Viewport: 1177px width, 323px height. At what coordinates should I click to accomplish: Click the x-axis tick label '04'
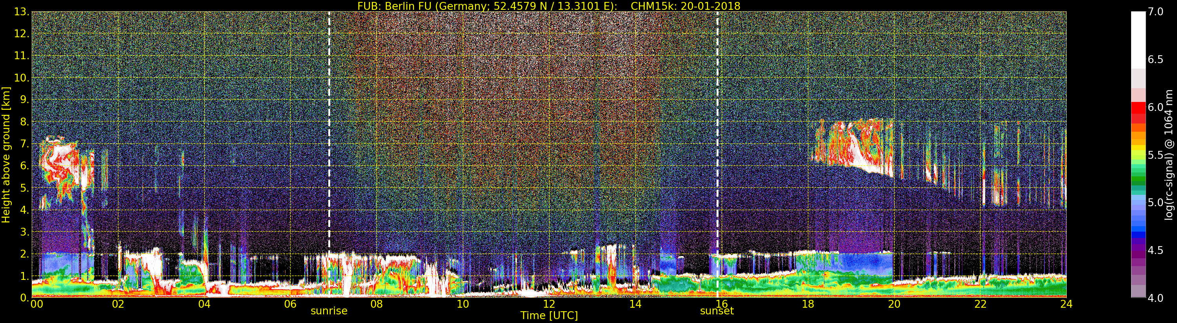click(204, 304)
